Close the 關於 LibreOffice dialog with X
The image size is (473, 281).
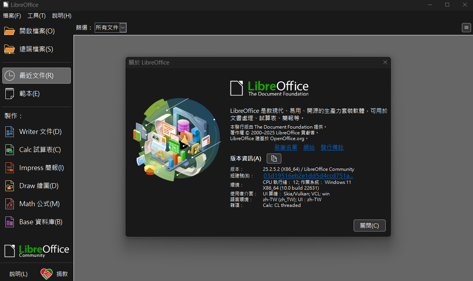point(385,62)
